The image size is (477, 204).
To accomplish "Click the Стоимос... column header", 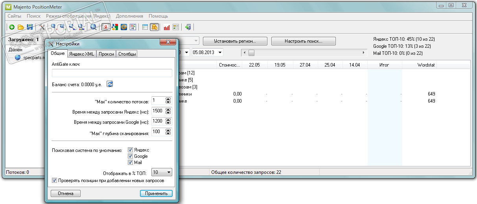I will click(x=229, y=65).
